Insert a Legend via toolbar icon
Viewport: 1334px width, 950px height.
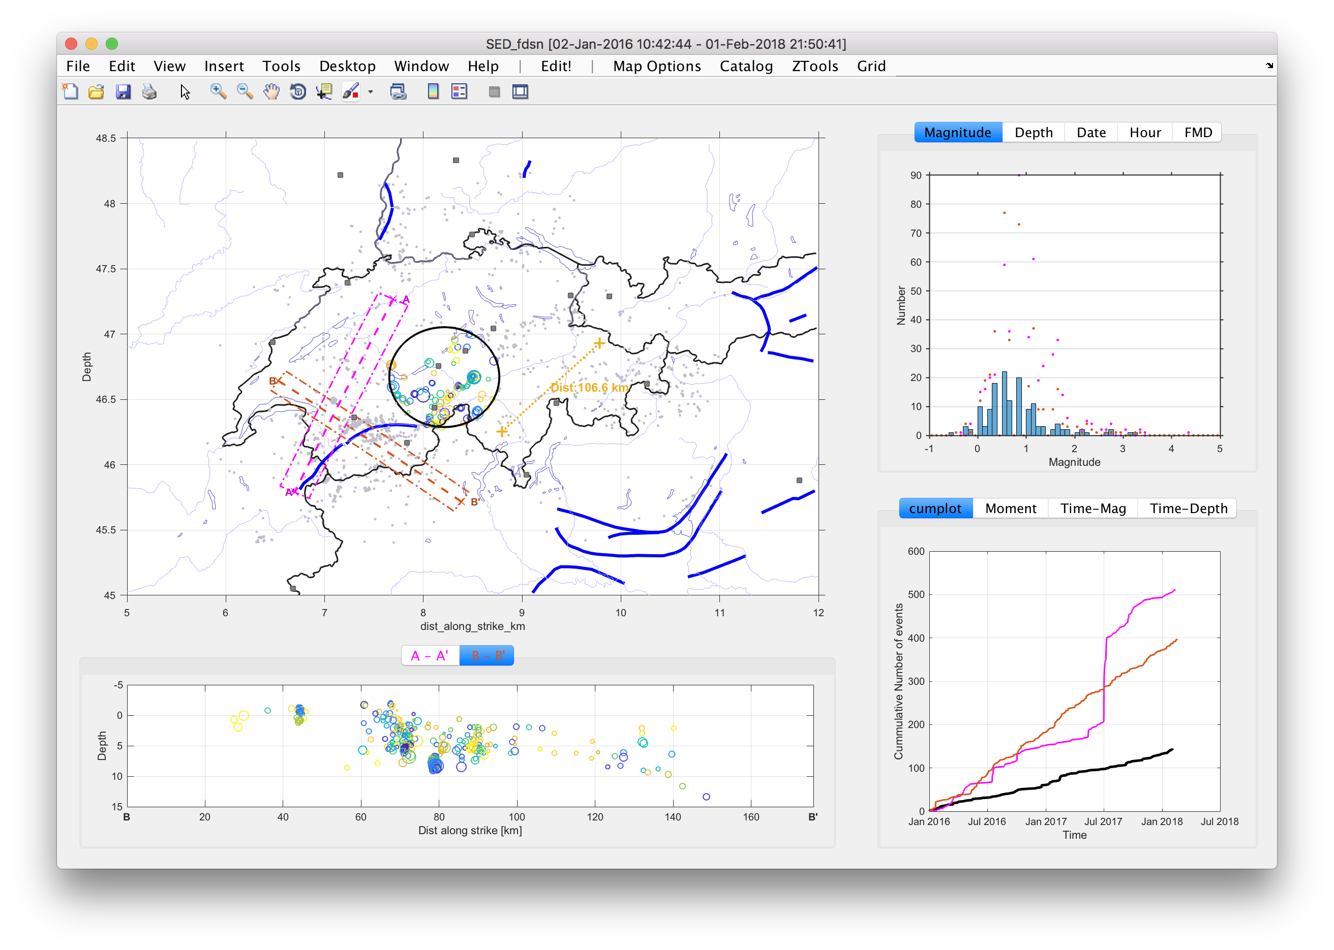(460, 91)
